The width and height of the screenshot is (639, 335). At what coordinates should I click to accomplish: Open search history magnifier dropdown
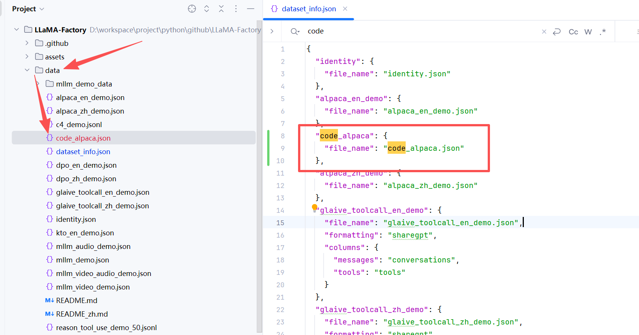click(x=295, y=31)
